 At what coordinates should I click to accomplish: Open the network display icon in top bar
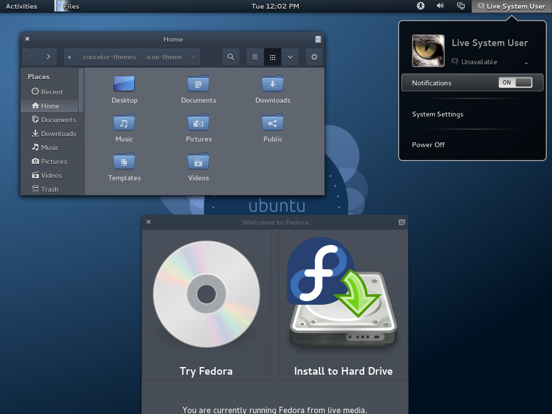(461, 6)
